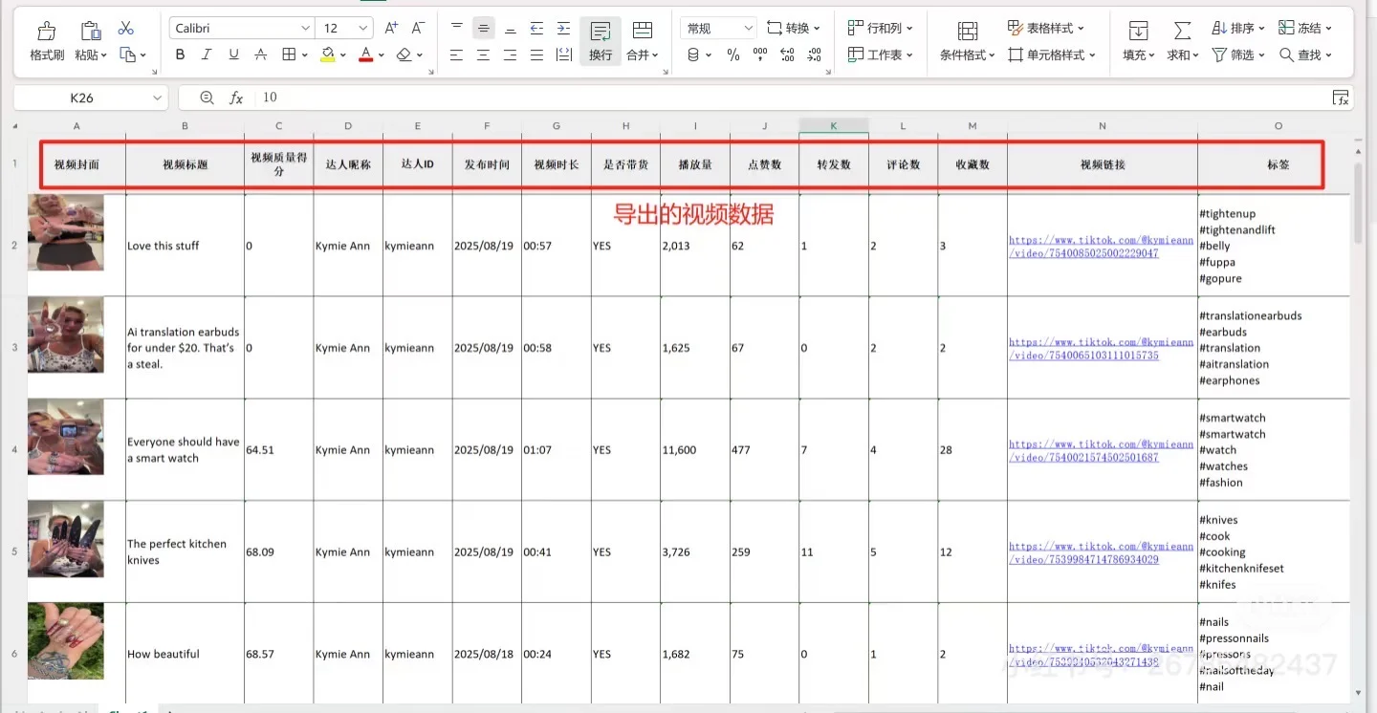
Task: Toggle middle vertical alignment
Action: click(484, 29)
